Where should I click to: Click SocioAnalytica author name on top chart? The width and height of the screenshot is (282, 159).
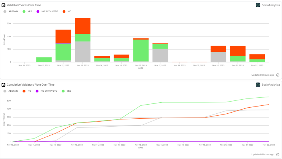click(271, 5)
